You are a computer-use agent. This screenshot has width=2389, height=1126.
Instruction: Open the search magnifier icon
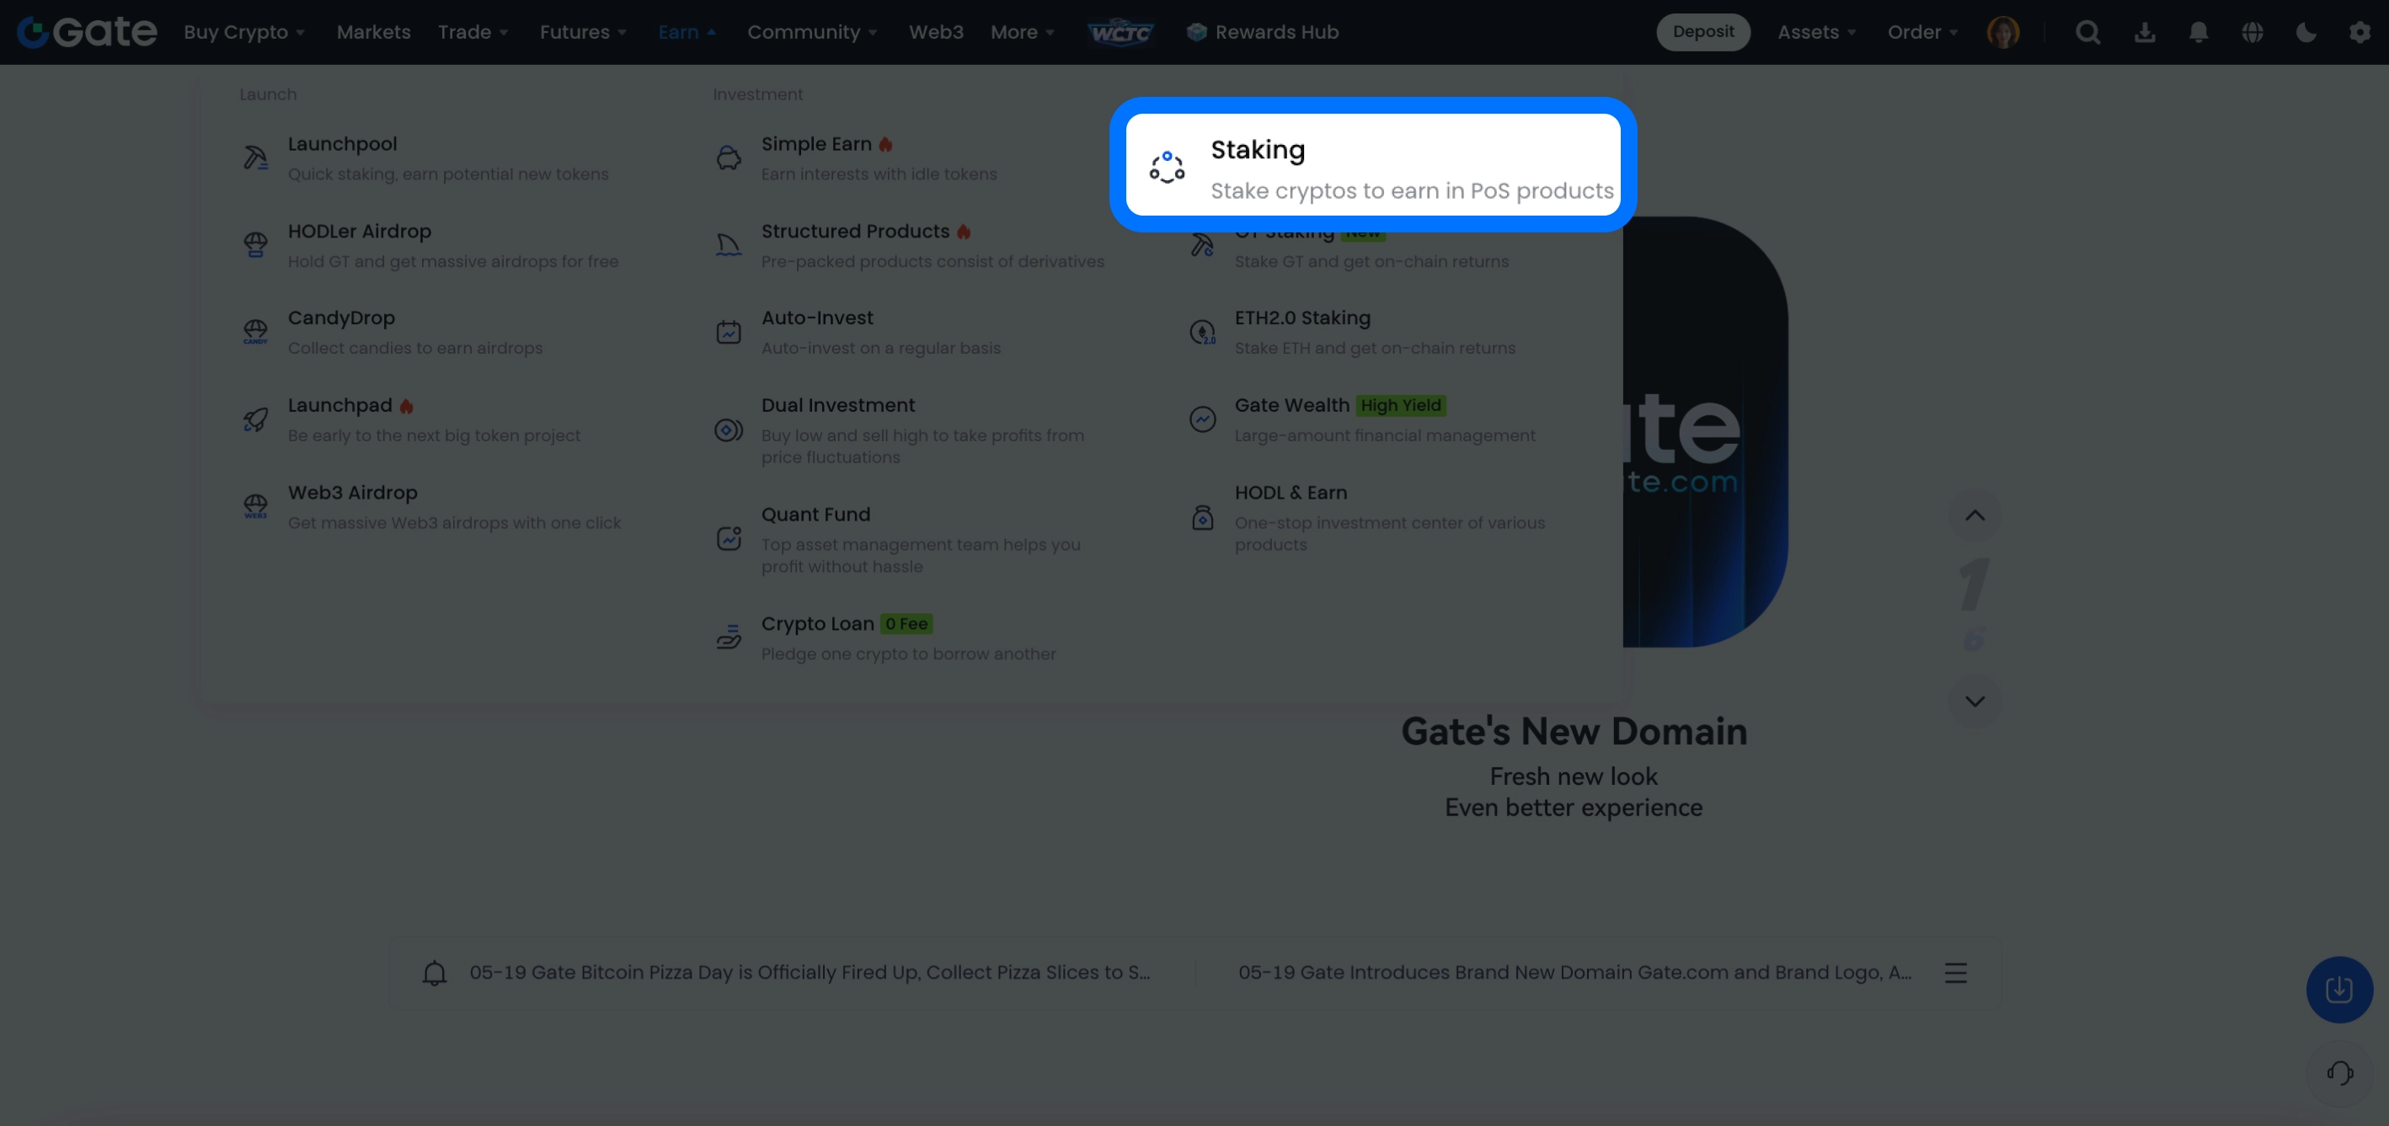[x=2088, y=31]
